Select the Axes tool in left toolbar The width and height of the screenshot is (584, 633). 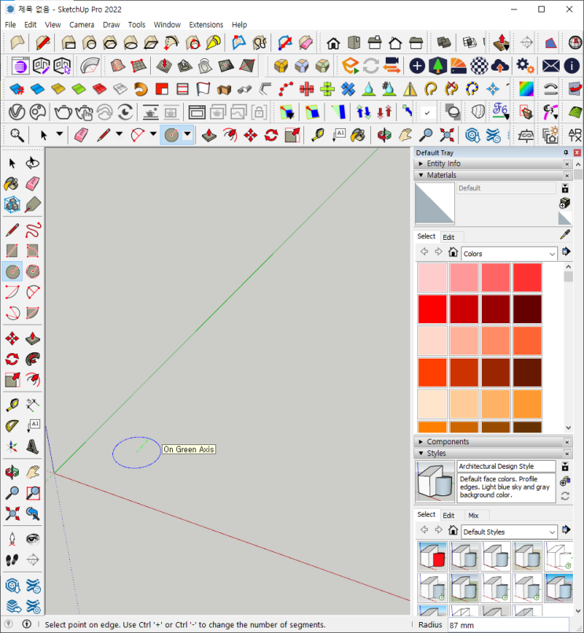coord(12,447)
